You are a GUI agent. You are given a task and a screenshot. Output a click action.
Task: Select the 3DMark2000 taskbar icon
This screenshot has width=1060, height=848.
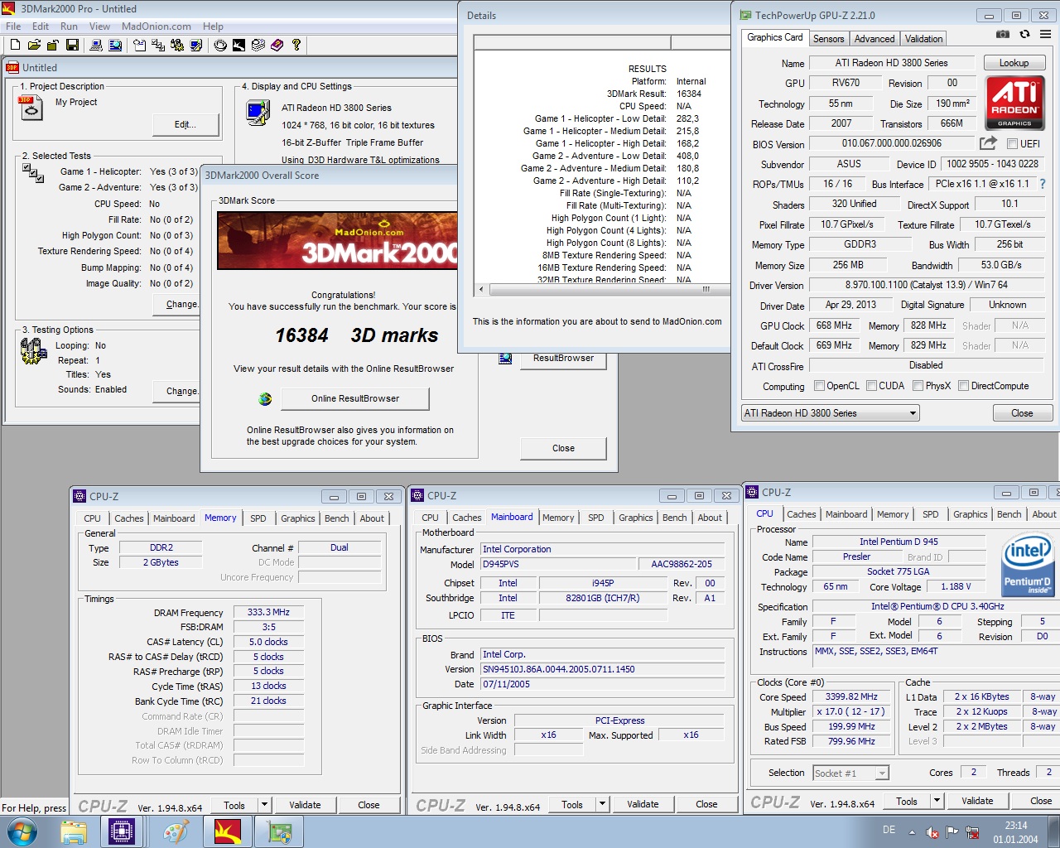click(x=228, y=831)
